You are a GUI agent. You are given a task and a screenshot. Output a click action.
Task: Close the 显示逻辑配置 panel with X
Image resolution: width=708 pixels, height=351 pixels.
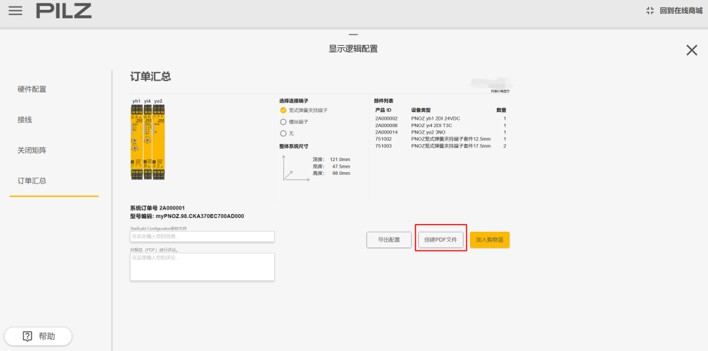(x=691, y=50)
